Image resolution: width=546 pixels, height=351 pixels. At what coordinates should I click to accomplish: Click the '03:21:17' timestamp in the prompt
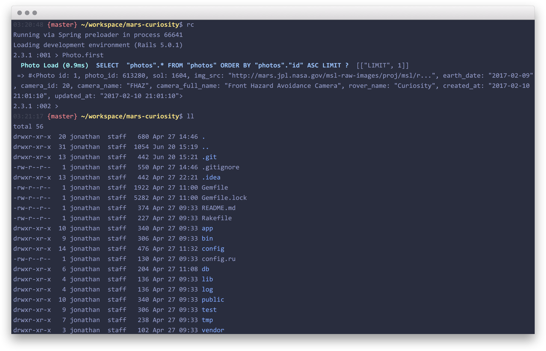[x=28, y=116]
